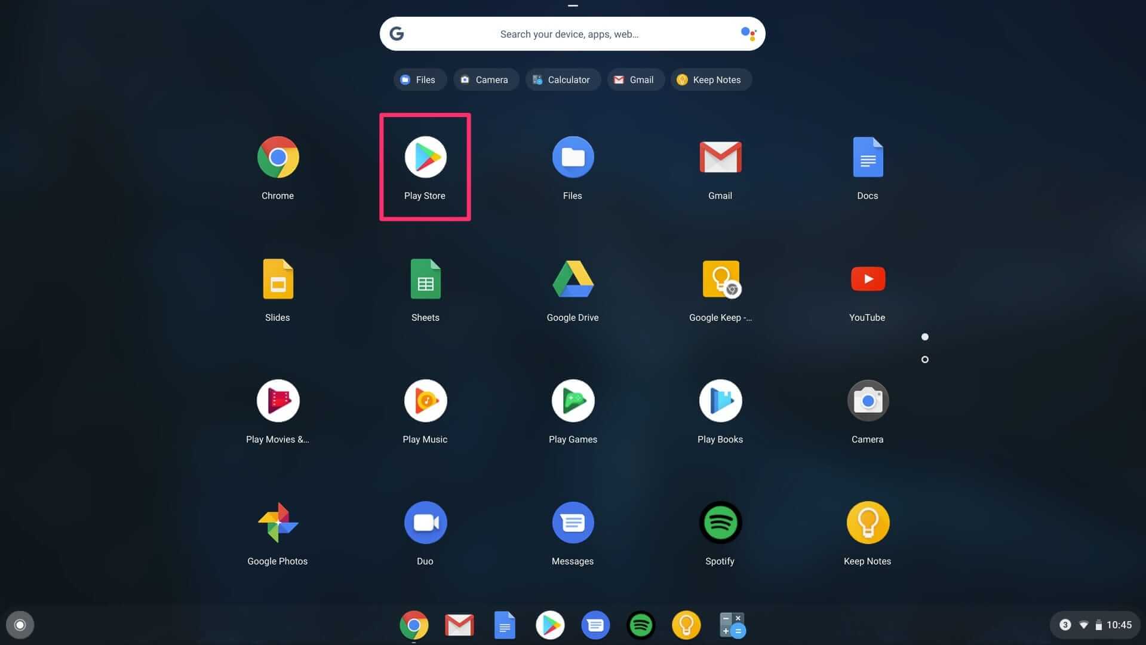Image resolution: width=1146 pixels, height=645 pixels.
Task: Open the Play Games app
Action: (x=572, y=401)
